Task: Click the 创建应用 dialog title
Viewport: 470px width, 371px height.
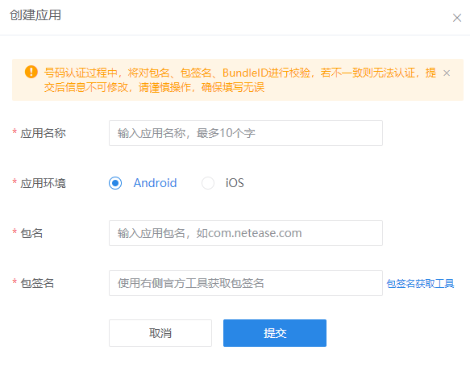Action: 35,15
